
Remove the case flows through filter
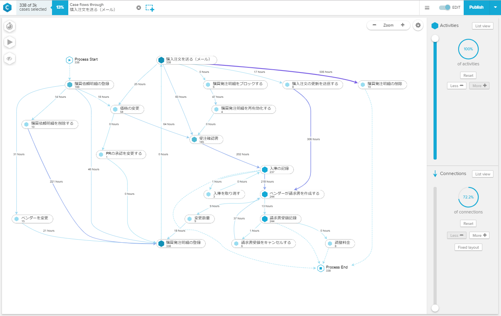[x=139, y=8]
